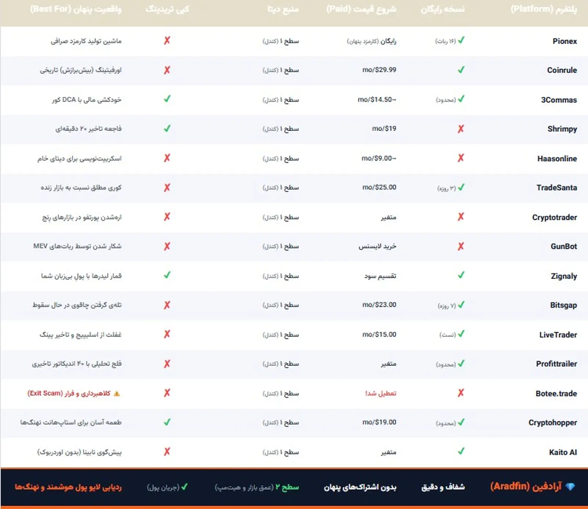Viewport: 588px width, 509px height.
Task: Click the green check in Bitsgap's free version cell
Action: 461,304
